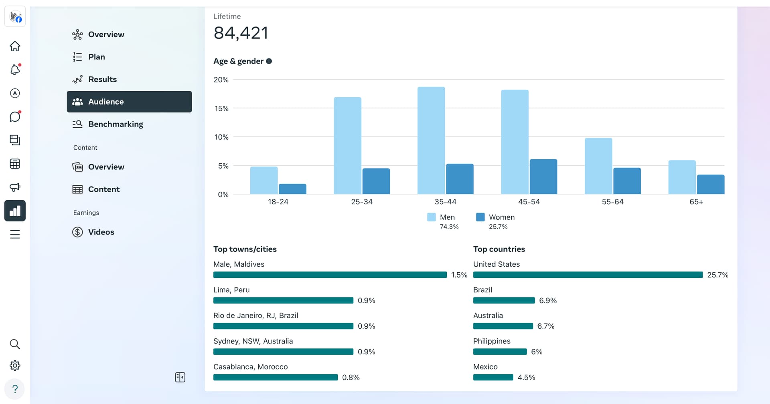This screenshot has width=770, height=404.
Task: Click the page profile avatar switcher
Action: pos(15,17)
